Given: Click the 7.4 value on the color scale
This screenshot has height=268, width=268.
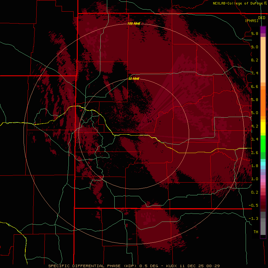Looking at the screenshot, I should tap(255, 73).
